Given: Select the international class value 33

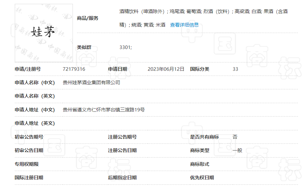Looking at the screenshot, I should (x=235, y=69).
